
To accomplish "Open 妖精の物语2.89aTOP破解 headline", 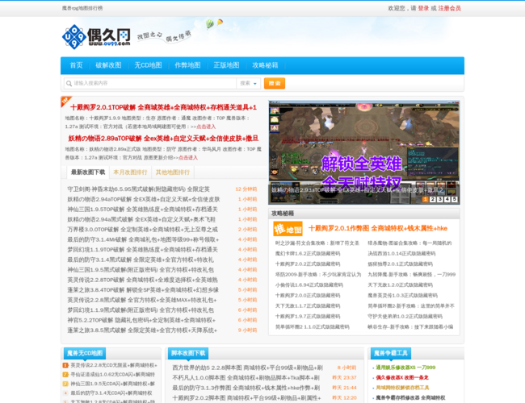I will (163, 139).
